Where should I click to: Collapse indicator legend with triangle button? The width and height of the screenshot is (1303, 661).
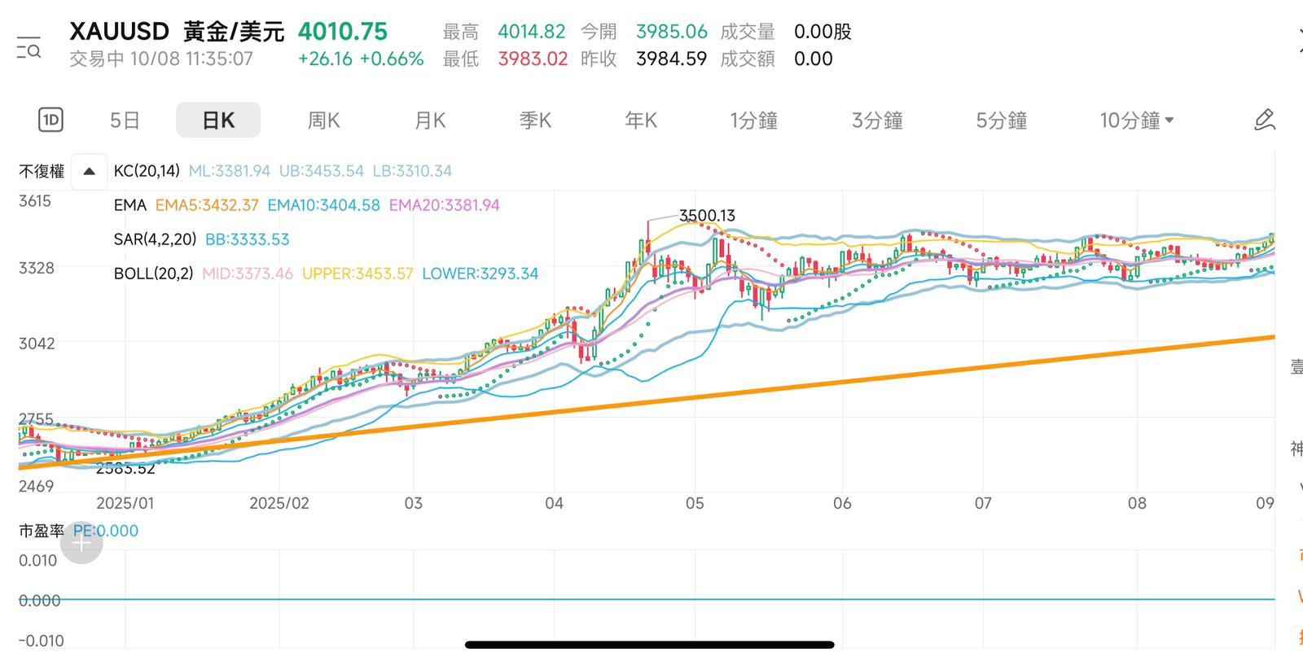point(90,171)
